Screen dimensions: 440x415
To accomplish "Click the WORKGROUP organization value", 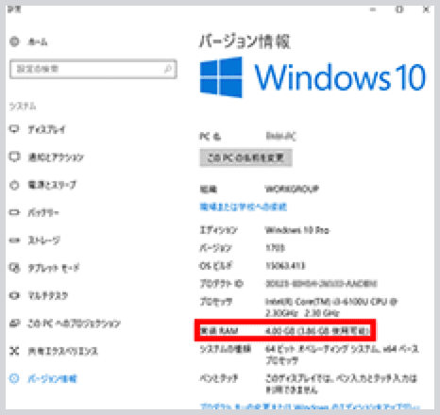I will tap(292, 189).
